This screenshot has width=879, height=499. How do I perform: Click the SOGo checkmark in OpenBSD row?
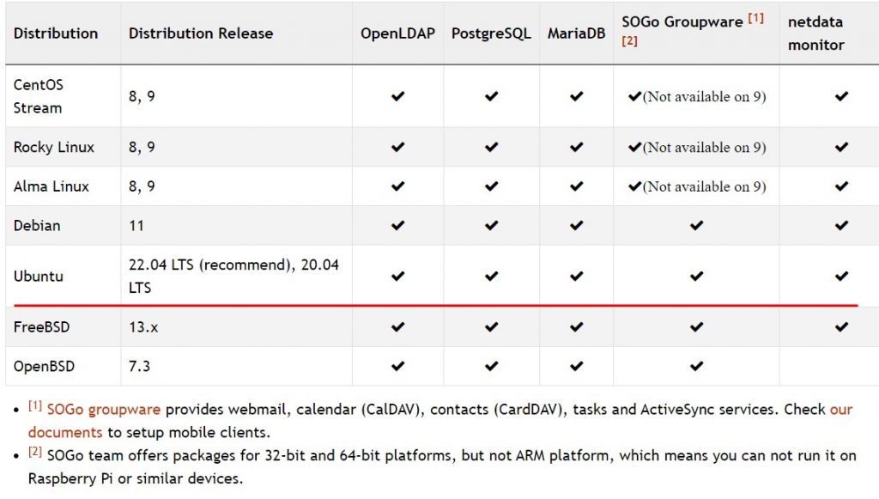[x=696, y=366]
